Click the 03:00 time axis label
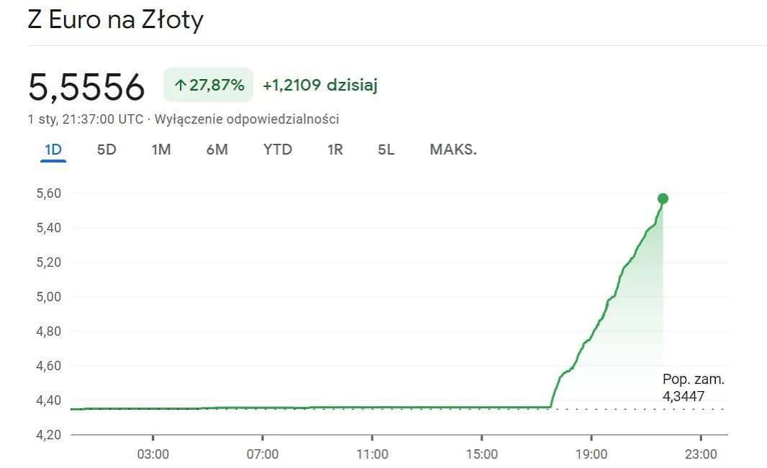Viewport: 767px width, 468px height. click(153, 454)
